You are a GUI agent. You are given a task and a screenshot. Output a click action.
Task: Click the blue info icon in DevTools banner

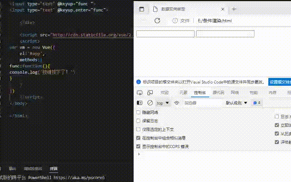[x=138, y=82]
